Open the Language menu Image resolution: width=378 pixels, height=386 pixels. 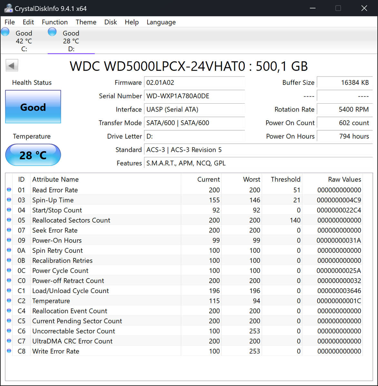pyautogui.click(x=161, y=22)
